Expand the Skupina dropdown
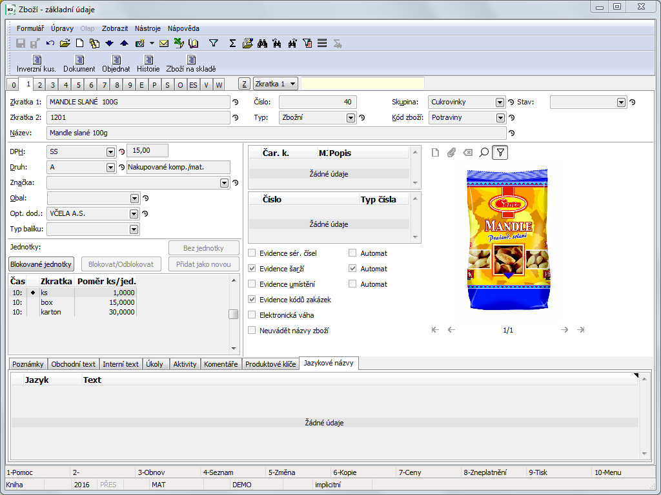This screenshot has height=495, width=661. coord(500,102)
